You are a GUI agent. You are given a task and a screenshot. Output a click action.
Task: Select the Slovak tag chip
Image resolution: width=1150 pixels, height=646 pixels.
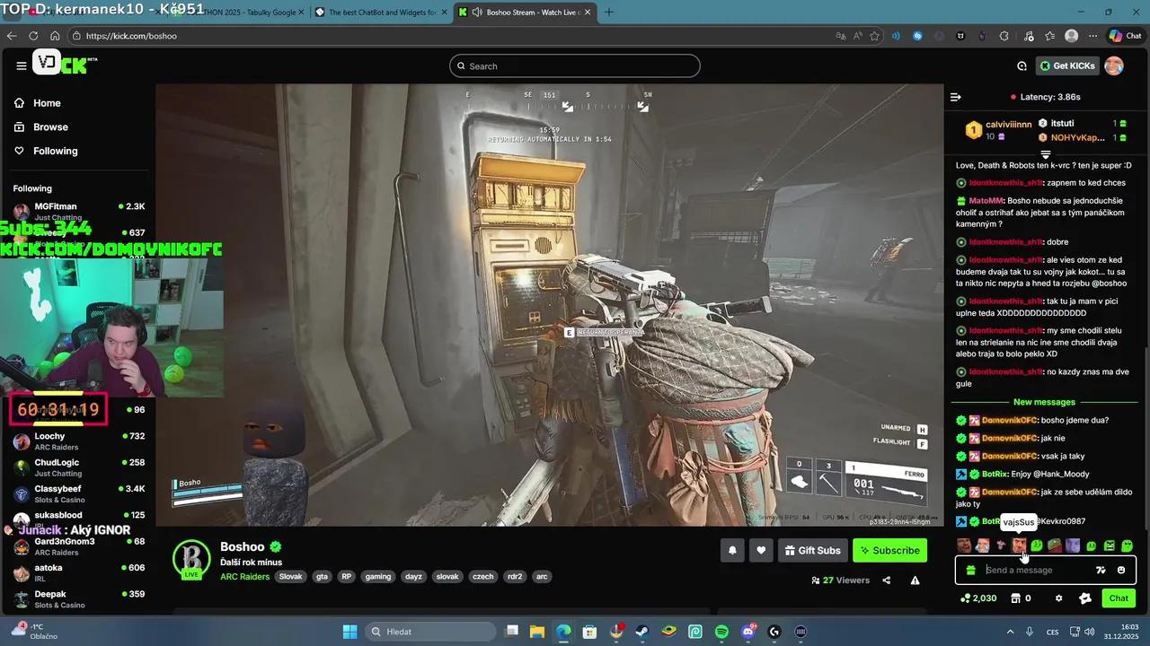[290, 577]
